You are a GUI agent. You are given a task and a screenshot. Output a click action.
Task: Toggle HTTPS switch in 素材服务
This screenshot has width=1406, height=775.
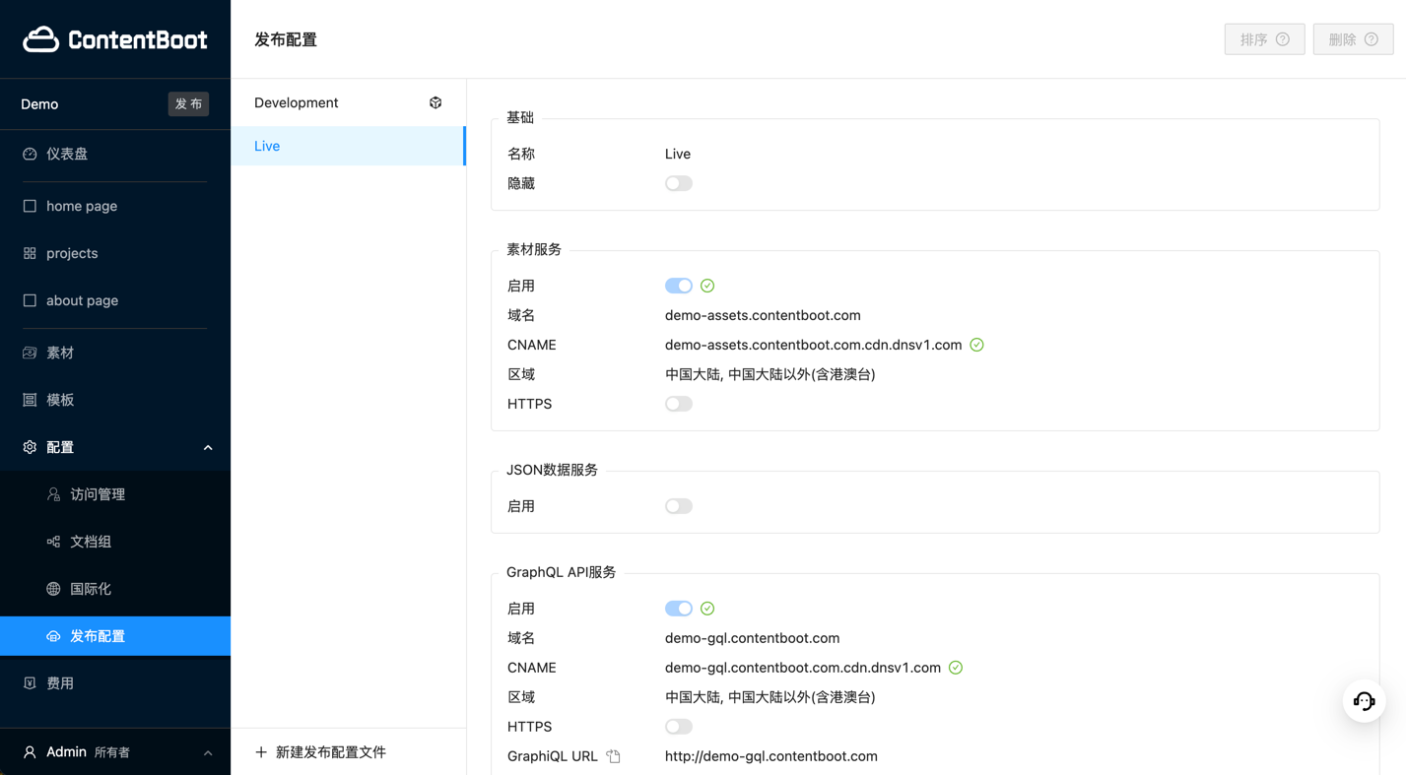coord(679,404)
